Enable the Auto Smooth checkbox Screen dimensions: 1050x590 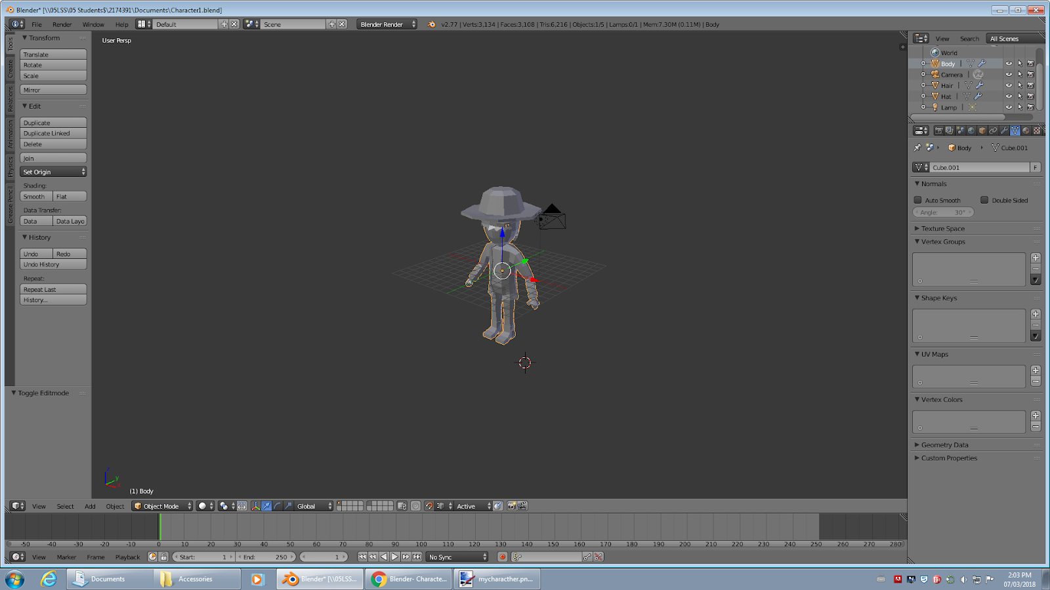[918, 200]
